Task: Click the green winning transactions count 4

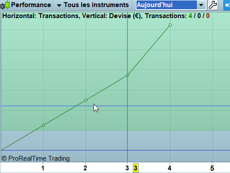Action: coord(190,16)
